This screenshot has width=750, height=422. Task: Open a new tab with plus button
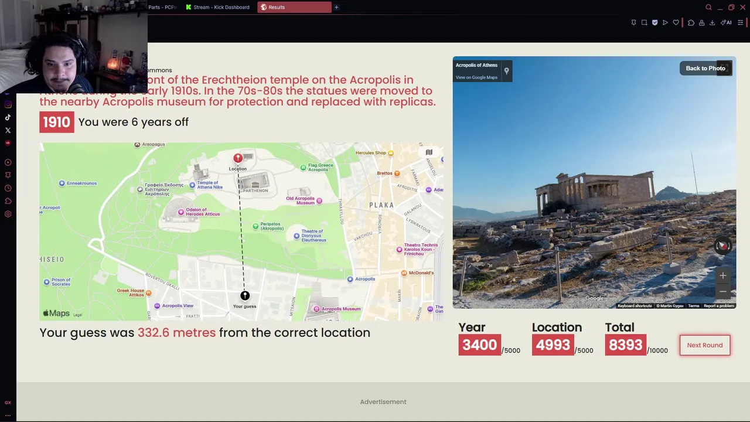(336, 7)
